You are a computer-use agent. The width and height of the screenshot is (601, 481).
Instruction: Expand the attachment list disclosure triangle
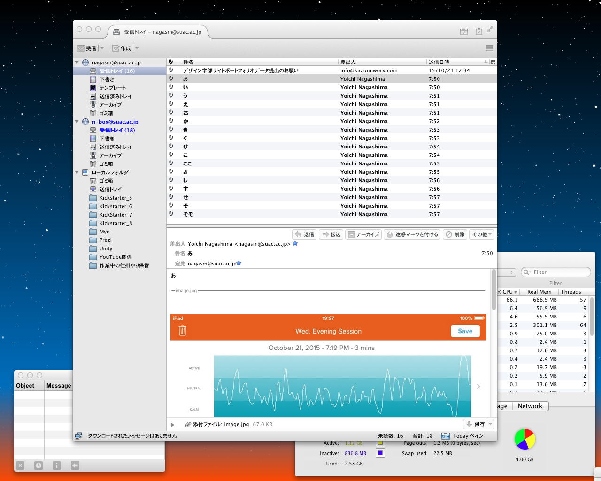coord(172,425)
